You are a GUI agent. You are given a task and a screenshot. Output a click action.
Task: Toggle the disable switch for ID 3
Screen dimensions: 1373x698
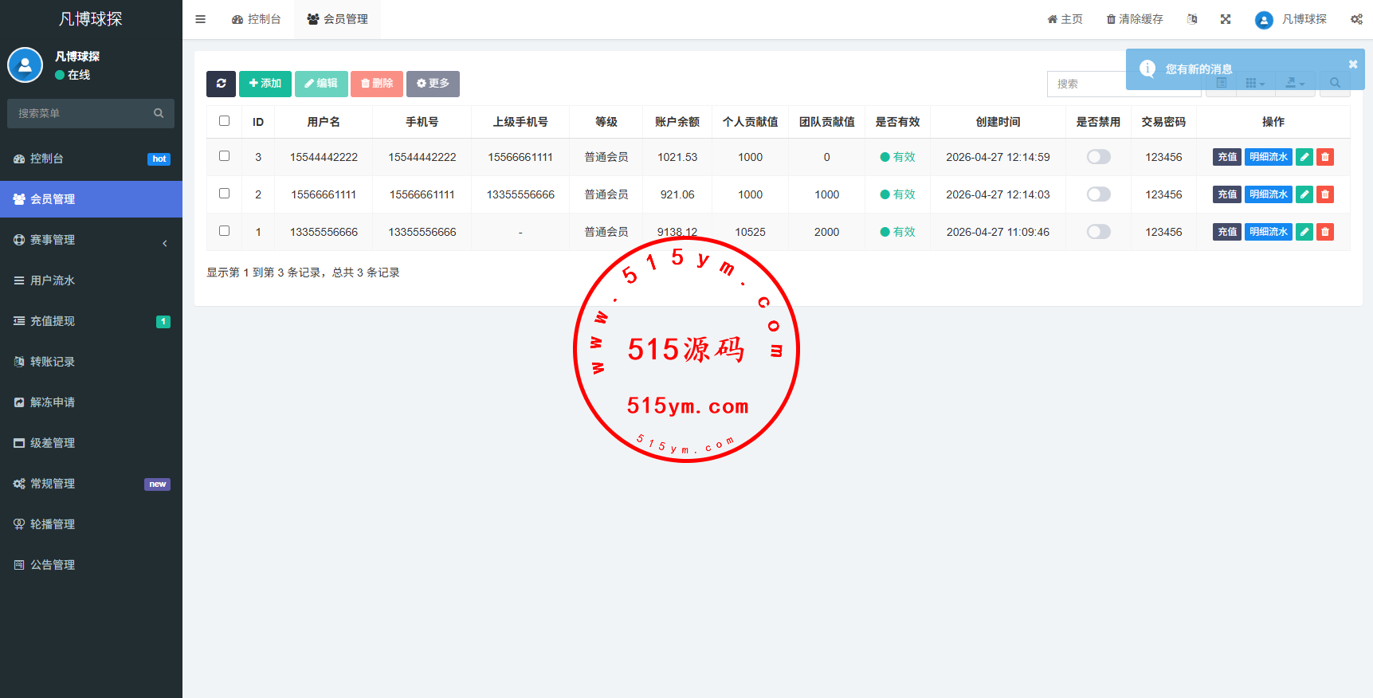(1098, 157)
